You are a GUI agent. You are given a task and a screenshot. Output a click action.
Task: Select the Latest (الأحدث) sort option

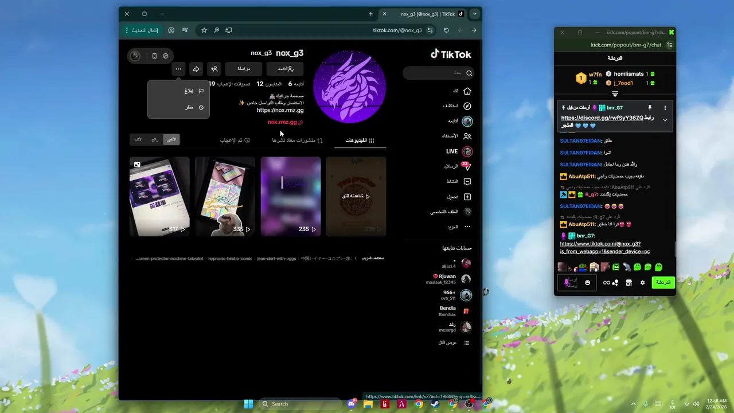coord(171,139)
